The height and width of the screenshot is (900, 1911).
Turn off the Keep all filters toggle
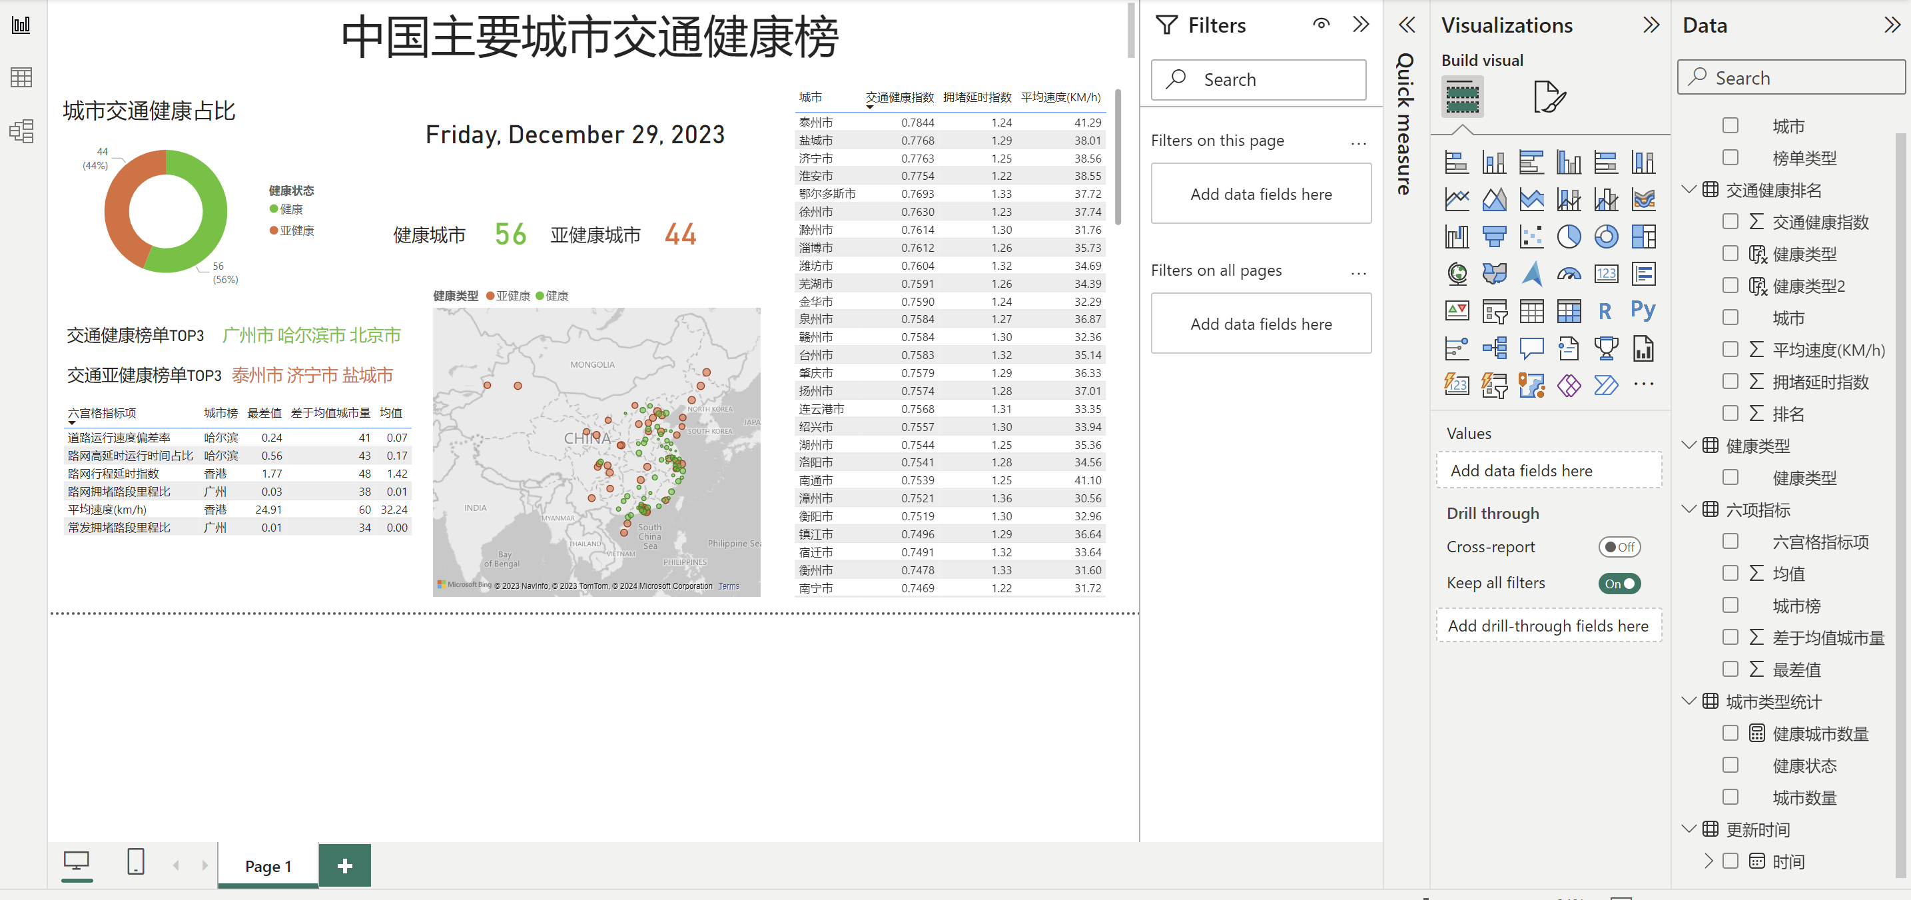click(1619, 583)
